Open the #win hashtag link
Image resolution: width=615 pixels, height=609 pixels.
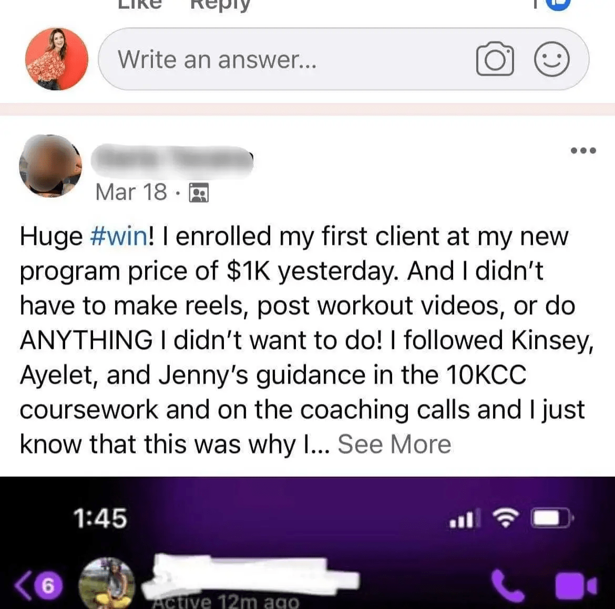(x=119, y=236)
